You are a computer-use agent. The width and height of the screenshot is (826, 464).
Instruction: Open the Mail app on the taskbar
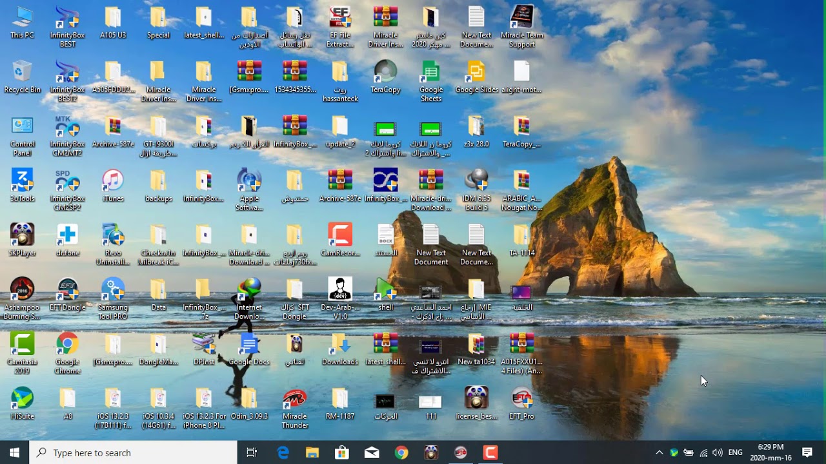pos(372,452)
